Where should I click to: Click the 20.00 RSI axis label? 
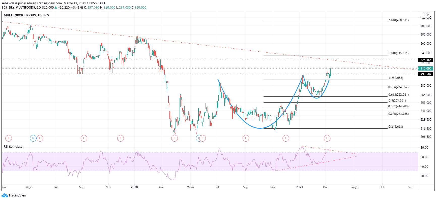(424, 176)
